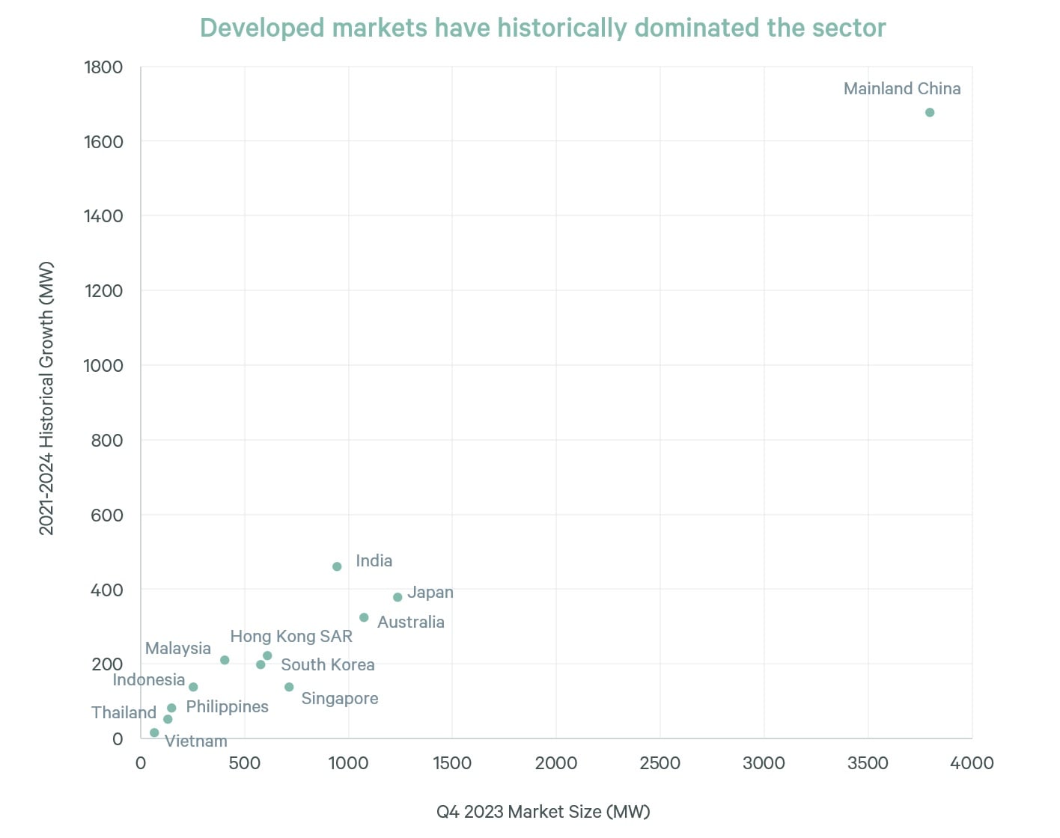Image resolution: width=1060 pixels, height=838 pixels.
Task: Click the India label text
Action: click(x=374, y=561)
